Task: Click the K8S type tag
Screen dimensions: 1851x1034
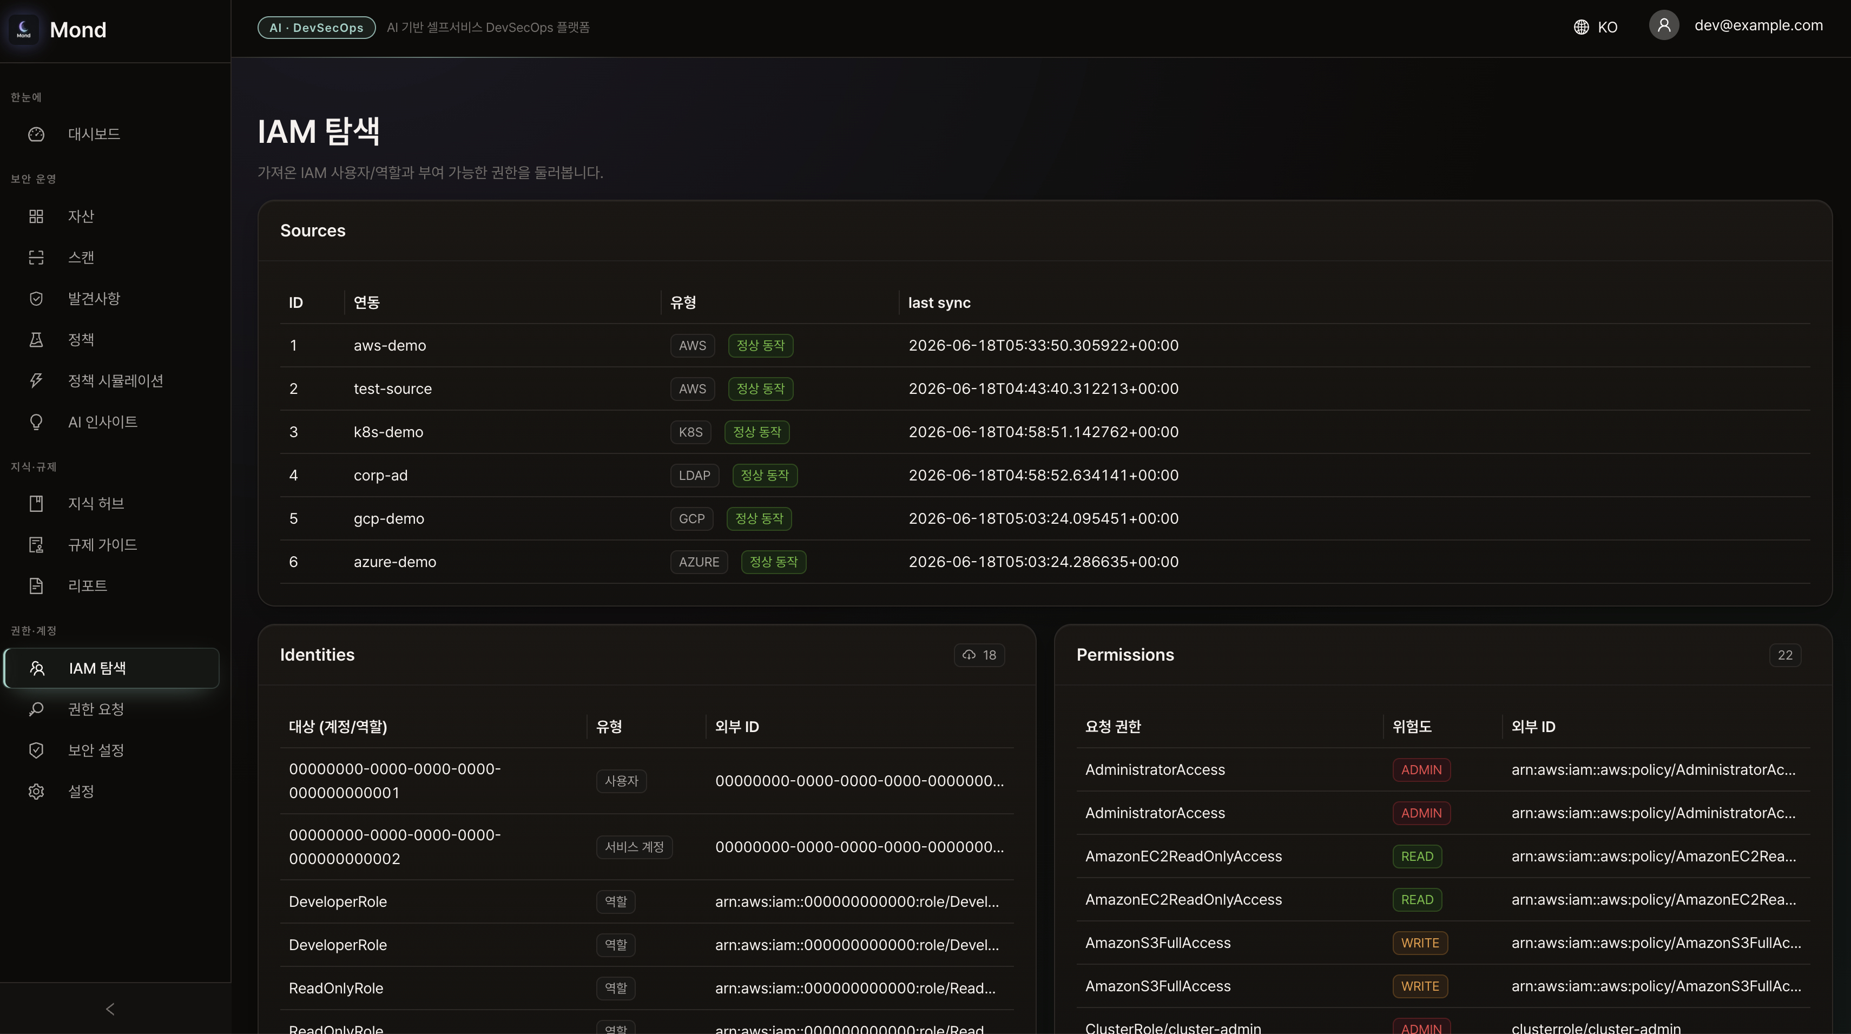Action: coord(690,432)
